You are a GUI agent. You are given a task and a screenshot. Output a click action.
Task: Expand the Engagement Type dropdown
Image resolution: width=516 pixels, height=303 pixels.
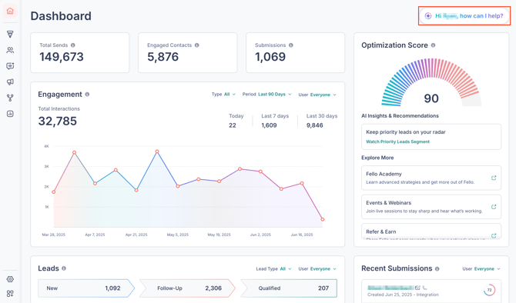pos(223,95)
